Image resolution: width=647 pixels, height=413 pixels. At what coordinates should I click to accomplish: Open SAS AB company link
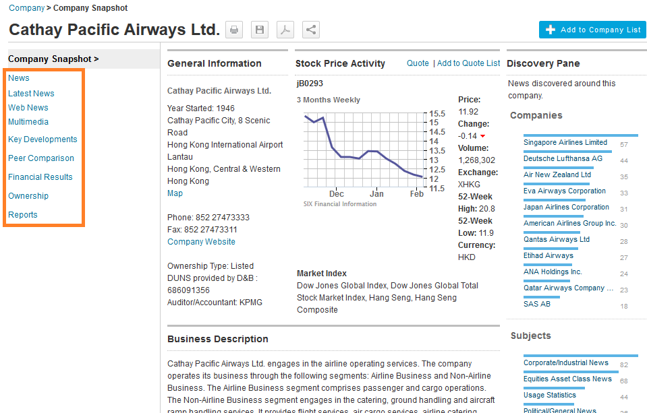tap(537, 304)
